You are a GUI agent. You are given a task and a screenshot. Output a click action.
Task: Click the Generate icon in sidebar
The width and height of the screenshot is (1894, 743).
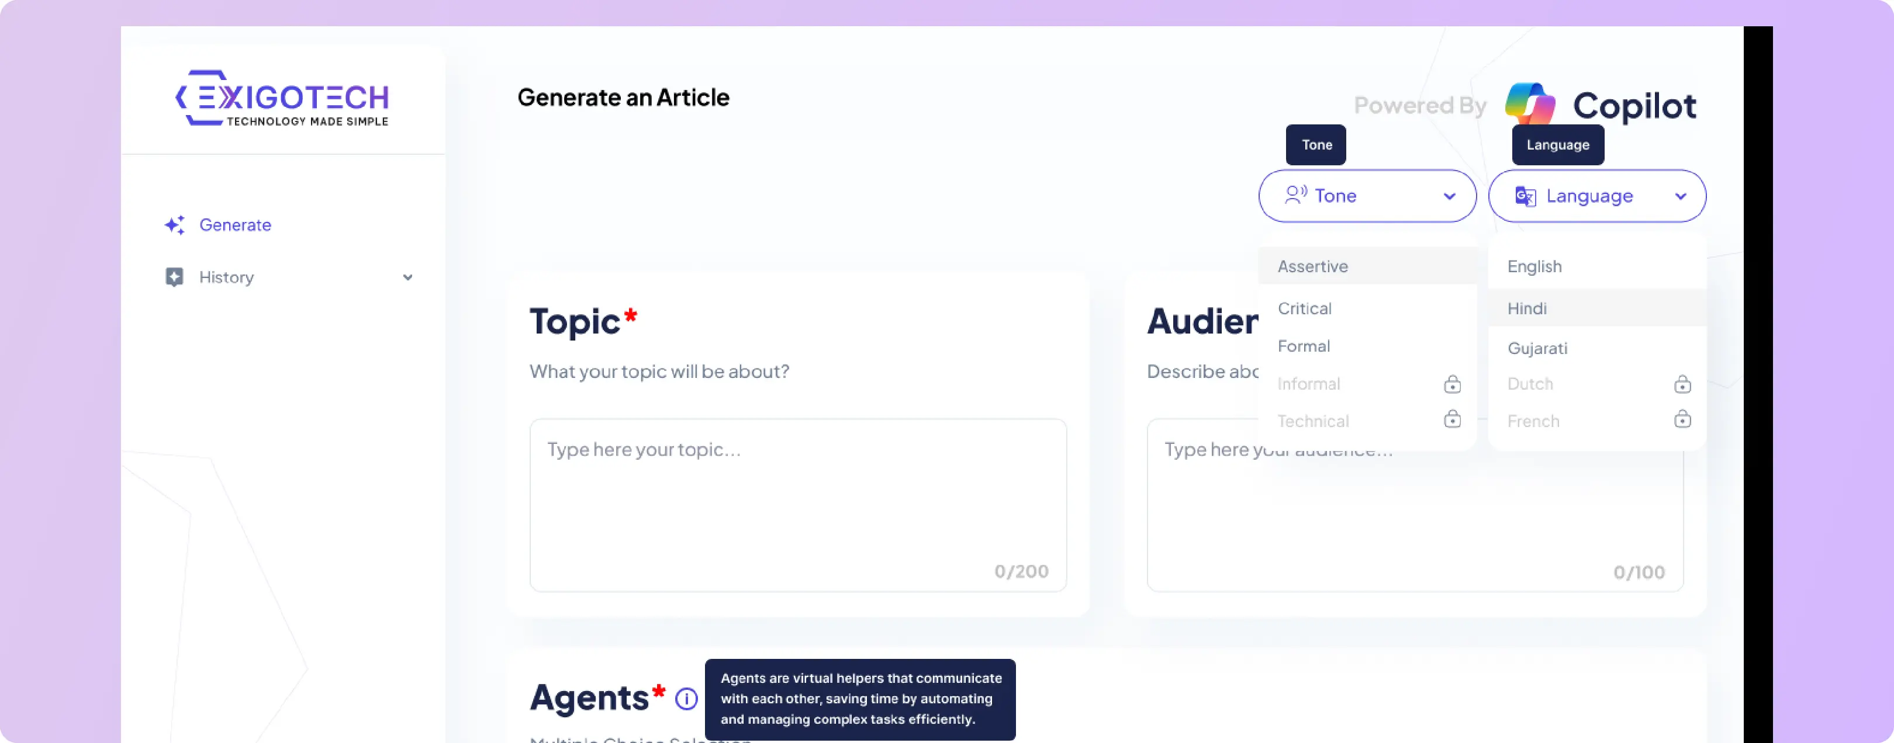(x=175, y=224)
